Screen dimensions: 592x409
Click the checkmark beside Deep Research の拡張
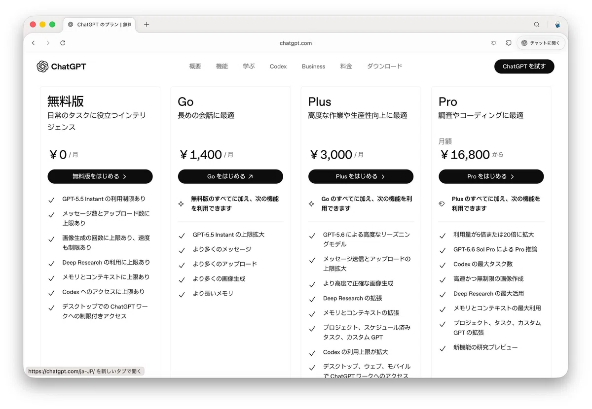pyautogui.click(x=312, y=299)
